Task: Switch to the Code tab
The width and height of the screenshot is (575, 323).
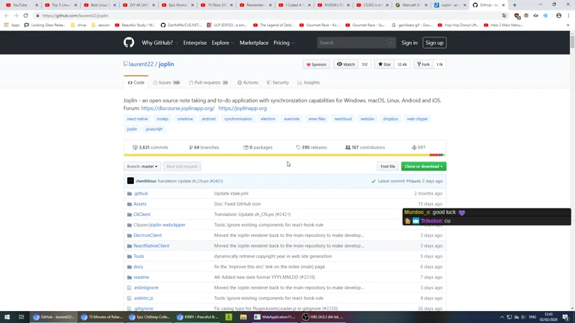Action: click(136, 83)
